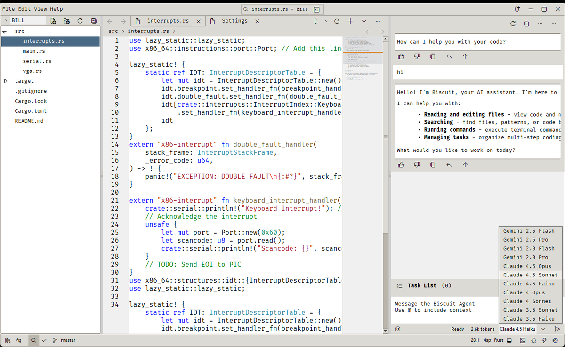Click the copy icon in chat panel header
565x347 pixels.
[x=526, y=24]
